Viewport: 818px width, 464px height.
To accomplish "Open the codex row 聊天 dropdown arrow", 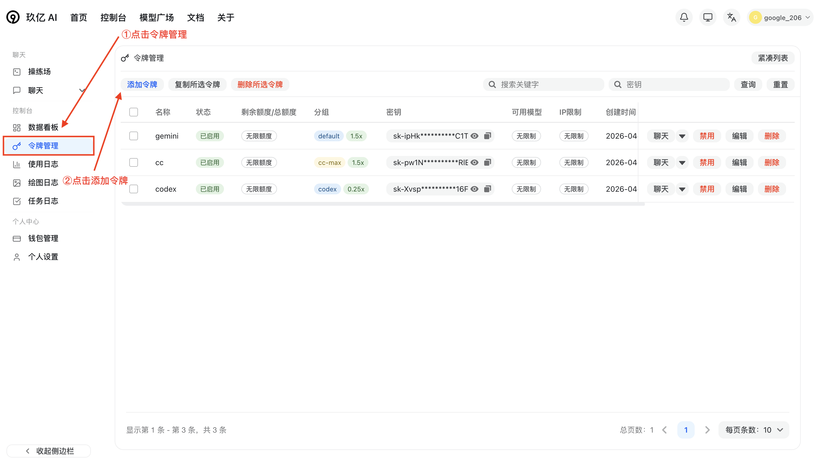I will click(x=682, y=189).
